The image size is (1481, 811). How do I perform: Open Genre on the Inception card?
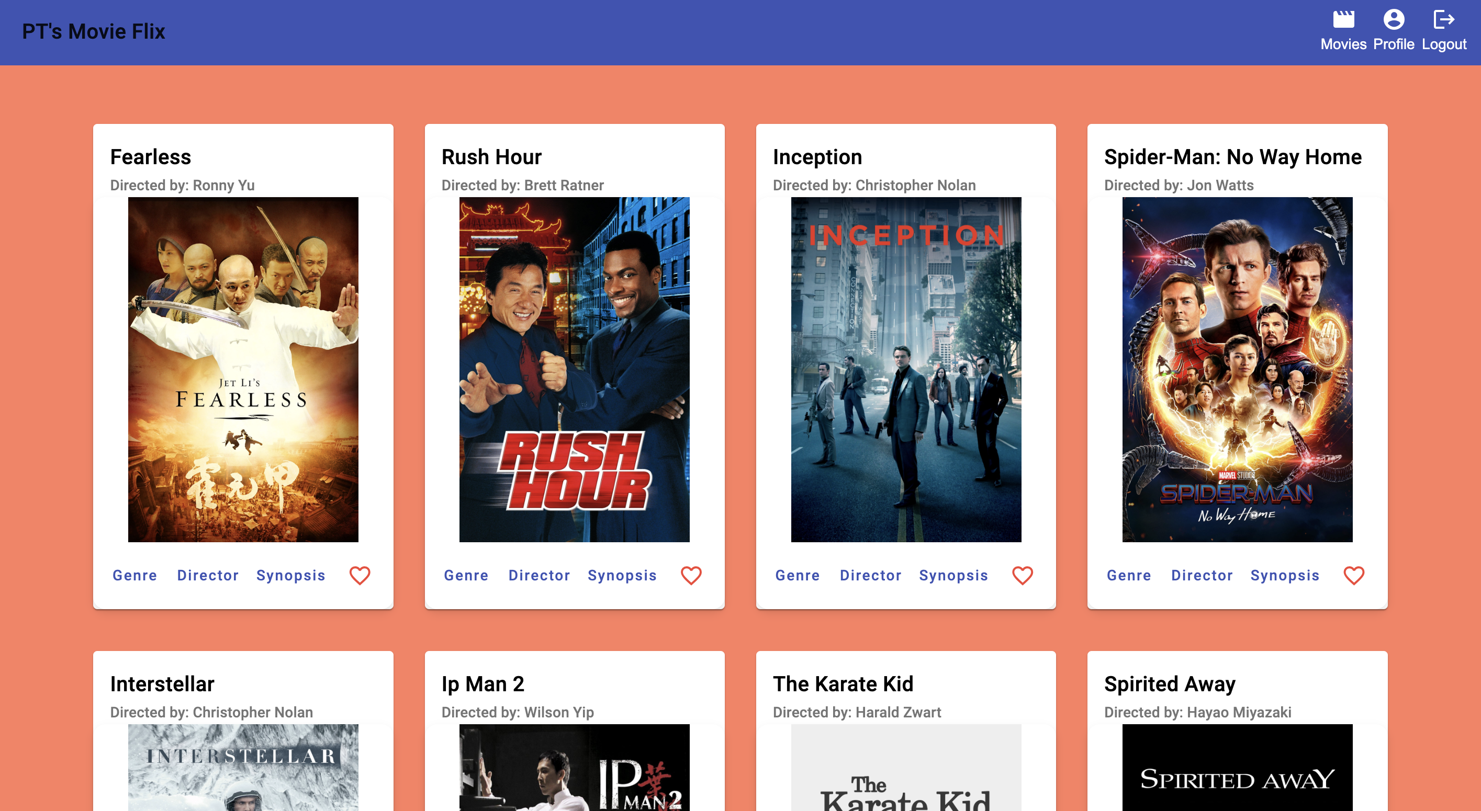(x=797, y=575)
